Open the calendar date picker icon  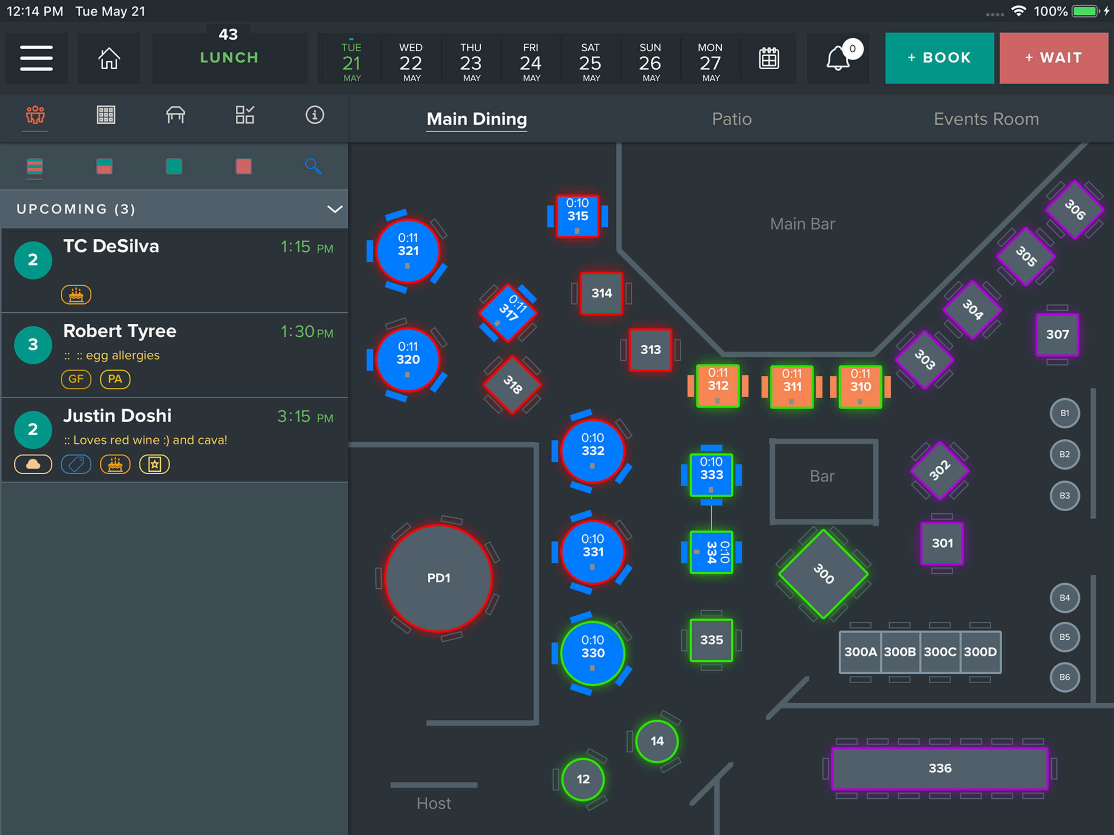tap(769, 58)
